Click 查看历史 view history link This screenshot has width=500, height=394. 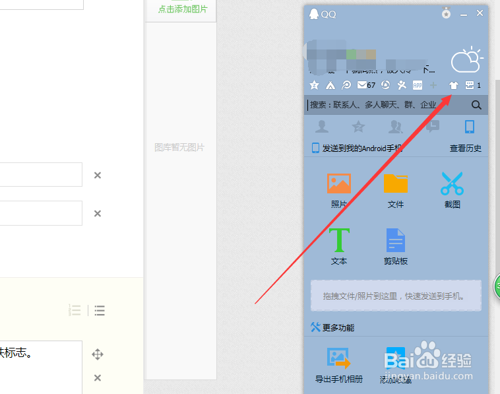[465, 148]
